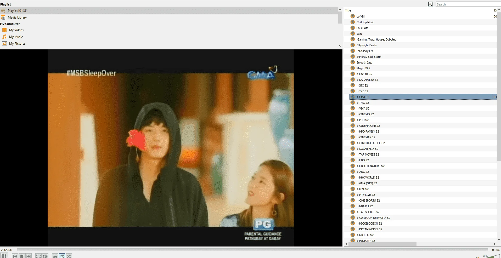Screen dimensions: 501x258
Task: Toggle the playlist view button
Action: pos(55,256)
